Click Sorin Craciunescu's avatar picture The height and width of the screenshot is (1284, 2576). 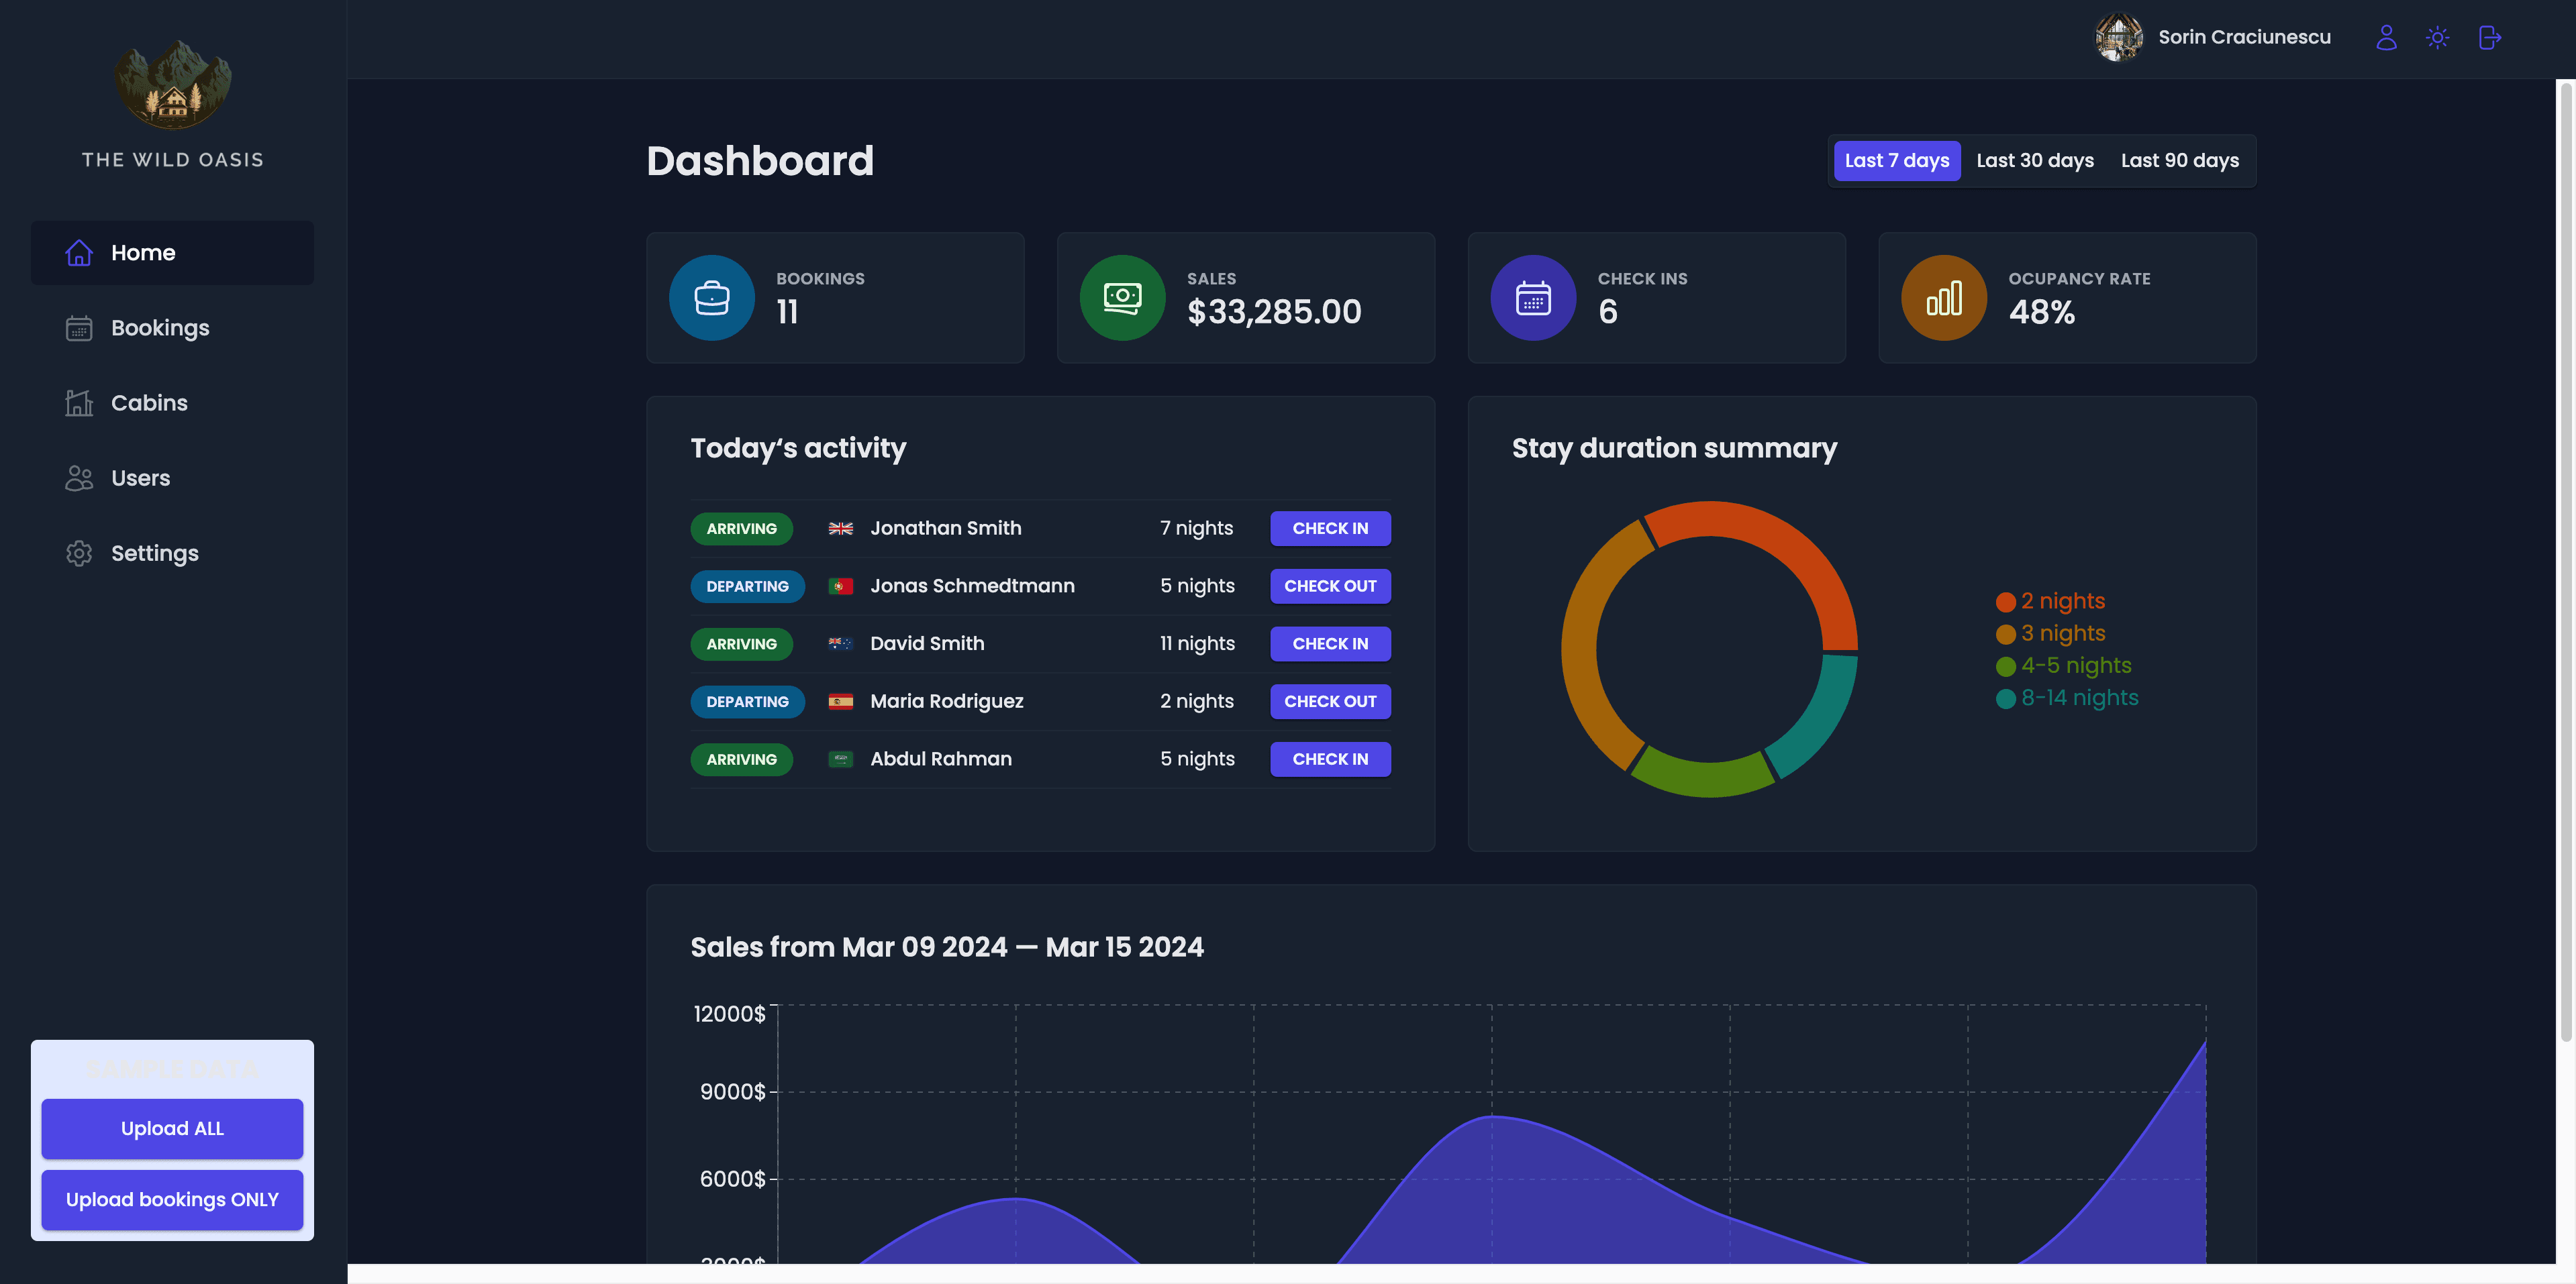2118,37
